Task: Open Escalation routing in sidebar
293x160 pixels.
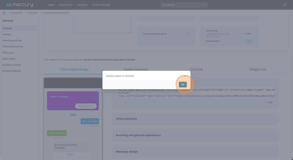Action: [12, 65]
